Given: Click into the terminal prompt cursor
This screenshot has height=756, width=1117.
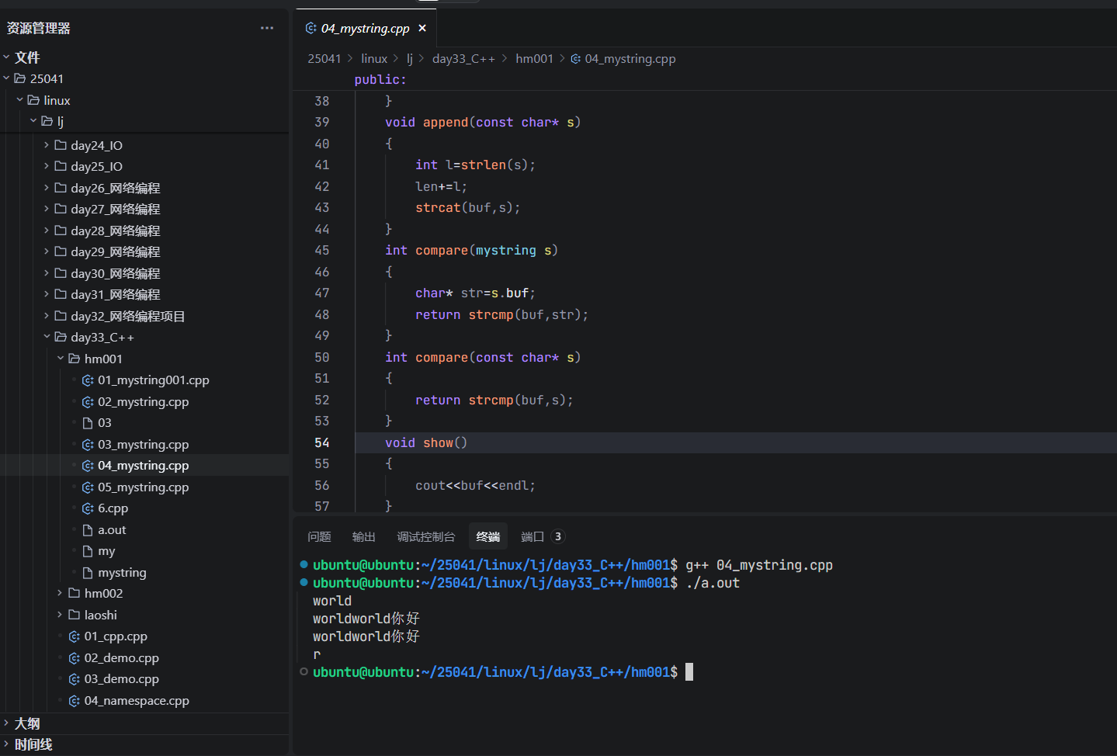Looking at the screenshot, I should click(x=689, y=672).
